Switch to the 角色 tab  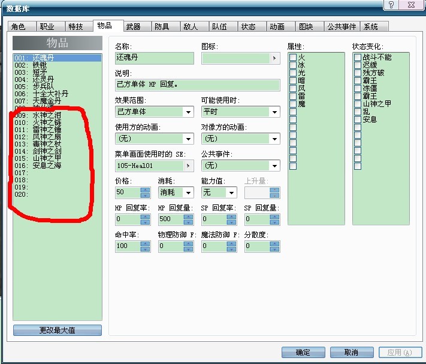[x=22, y=26]
